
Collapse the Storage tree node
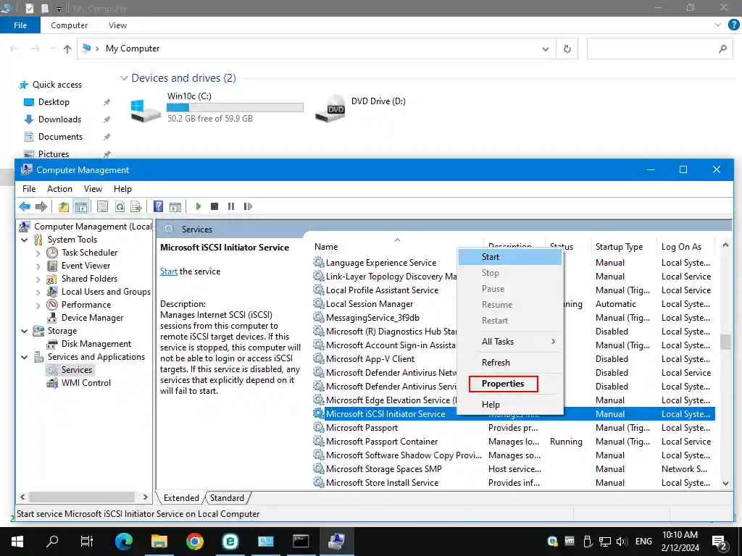(x=24, y=331)
